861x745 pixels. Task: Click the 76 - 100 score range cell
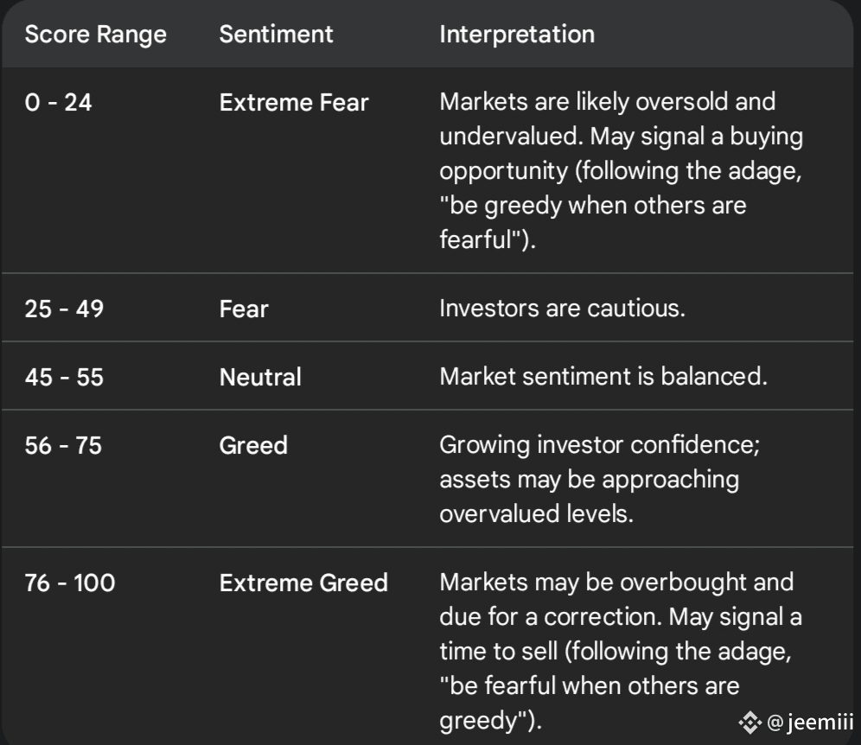click(69, 583)
